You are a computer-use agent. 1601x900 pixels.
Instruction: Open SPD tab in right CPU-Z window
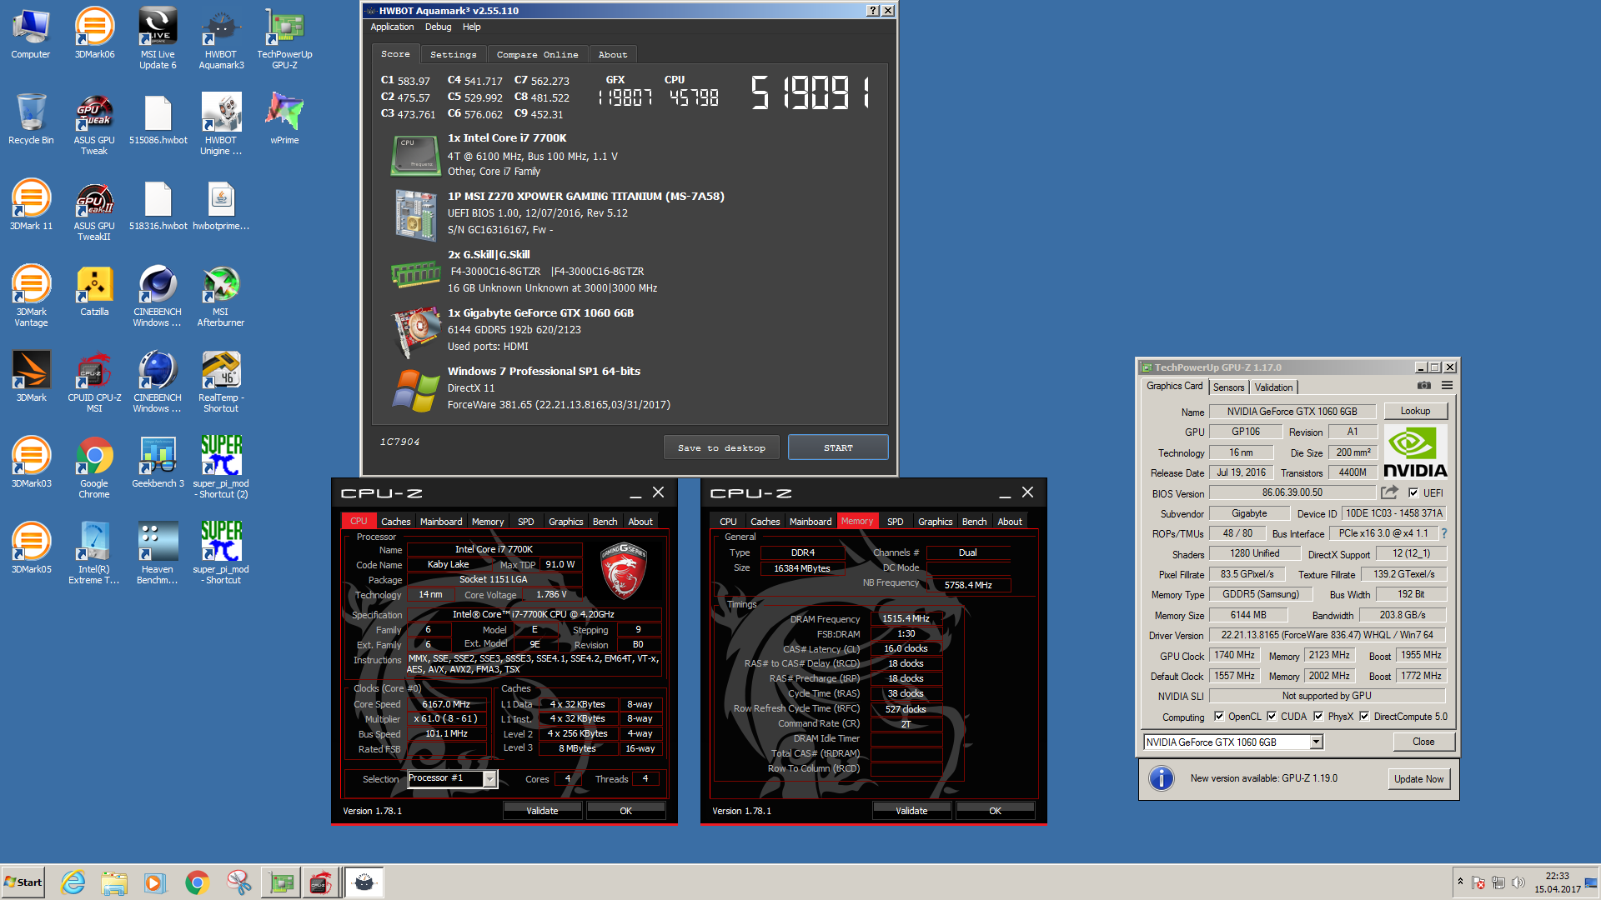(895, 522)
